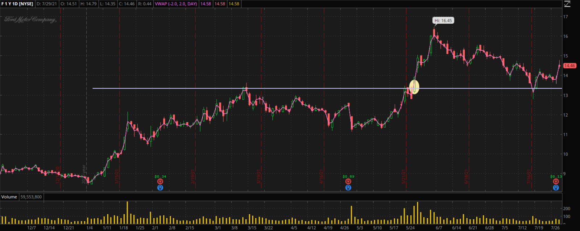This screenshot has height=231, width=580.
Task: Select the R: 0.44 range value
Action: coord(145,4)
